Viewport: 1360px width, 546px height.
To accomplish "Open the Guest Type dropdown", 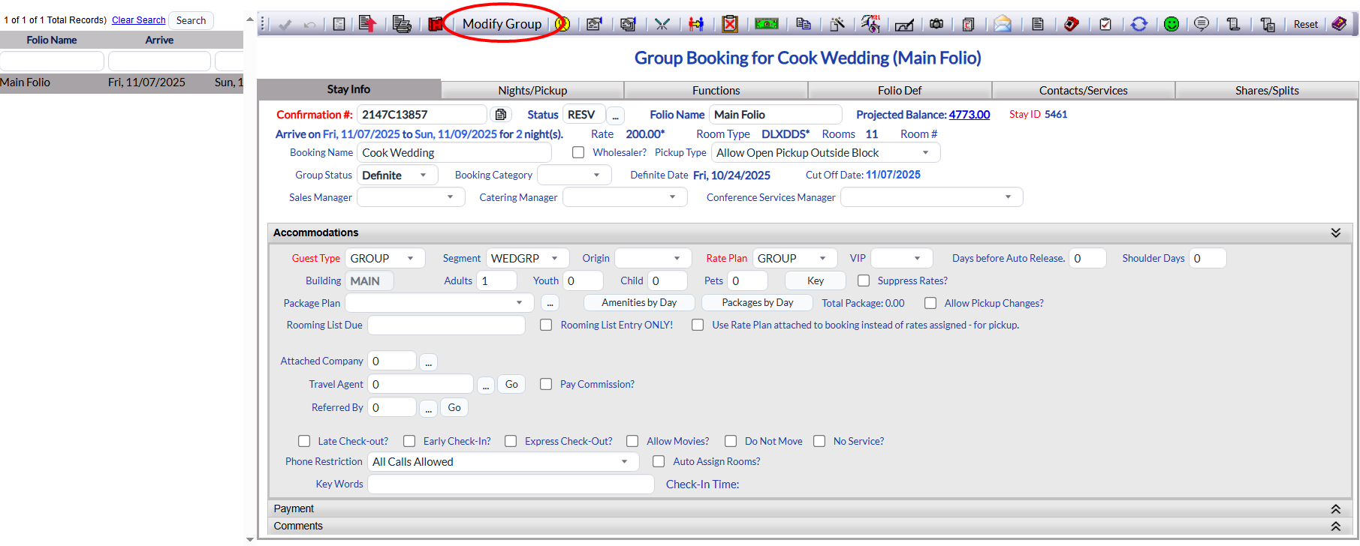I will click(385, 259).
